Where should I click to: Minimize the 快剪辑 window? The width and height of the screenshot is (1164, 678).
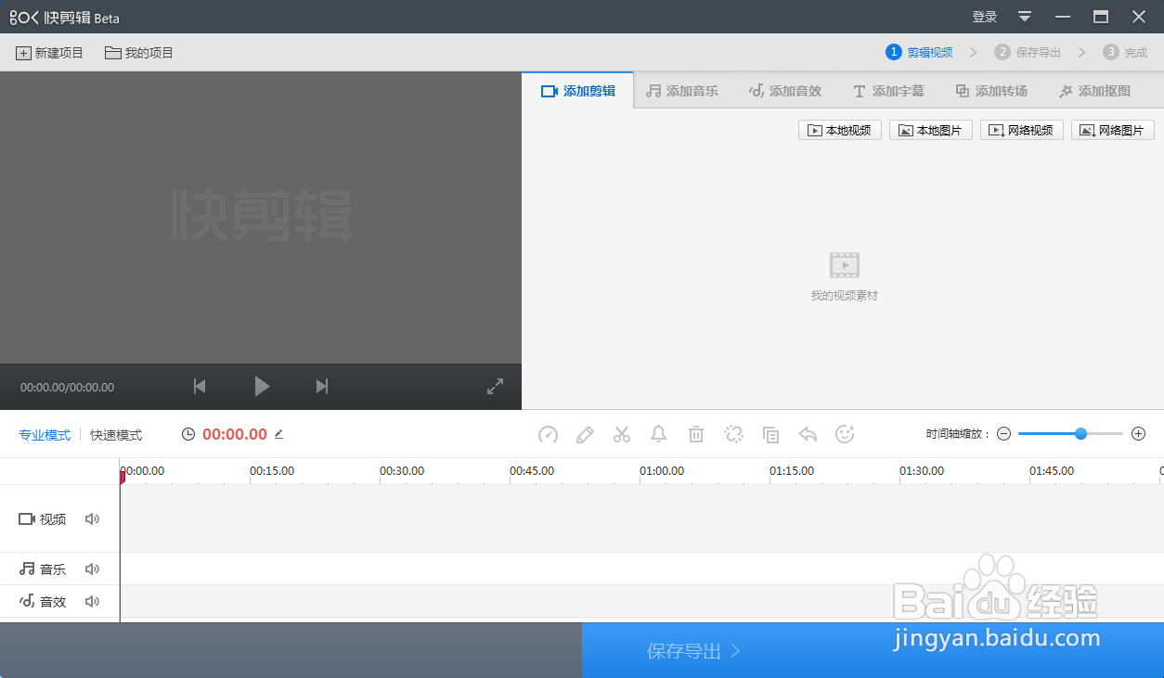[1063, 17]
